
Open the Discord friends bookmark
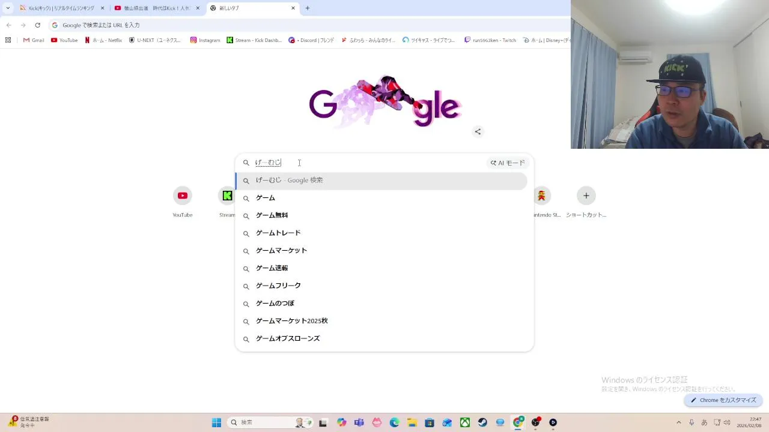pyautogui.click(x=311, y=40)
